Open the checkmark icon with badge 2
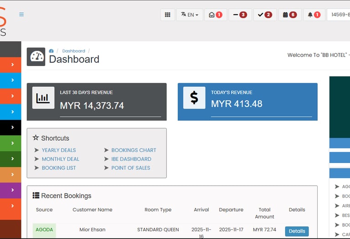 pos(265,15)
